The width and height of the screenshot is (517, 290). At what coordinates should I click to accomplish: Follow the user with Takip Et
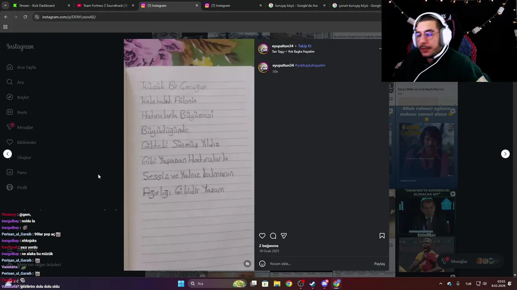[x=305, y=46]
